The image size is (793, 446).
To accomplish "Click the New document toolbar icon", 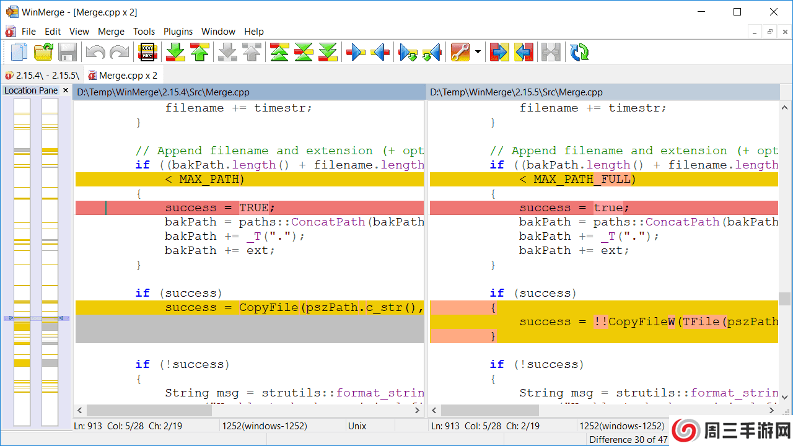I will [x=19, y=52].
